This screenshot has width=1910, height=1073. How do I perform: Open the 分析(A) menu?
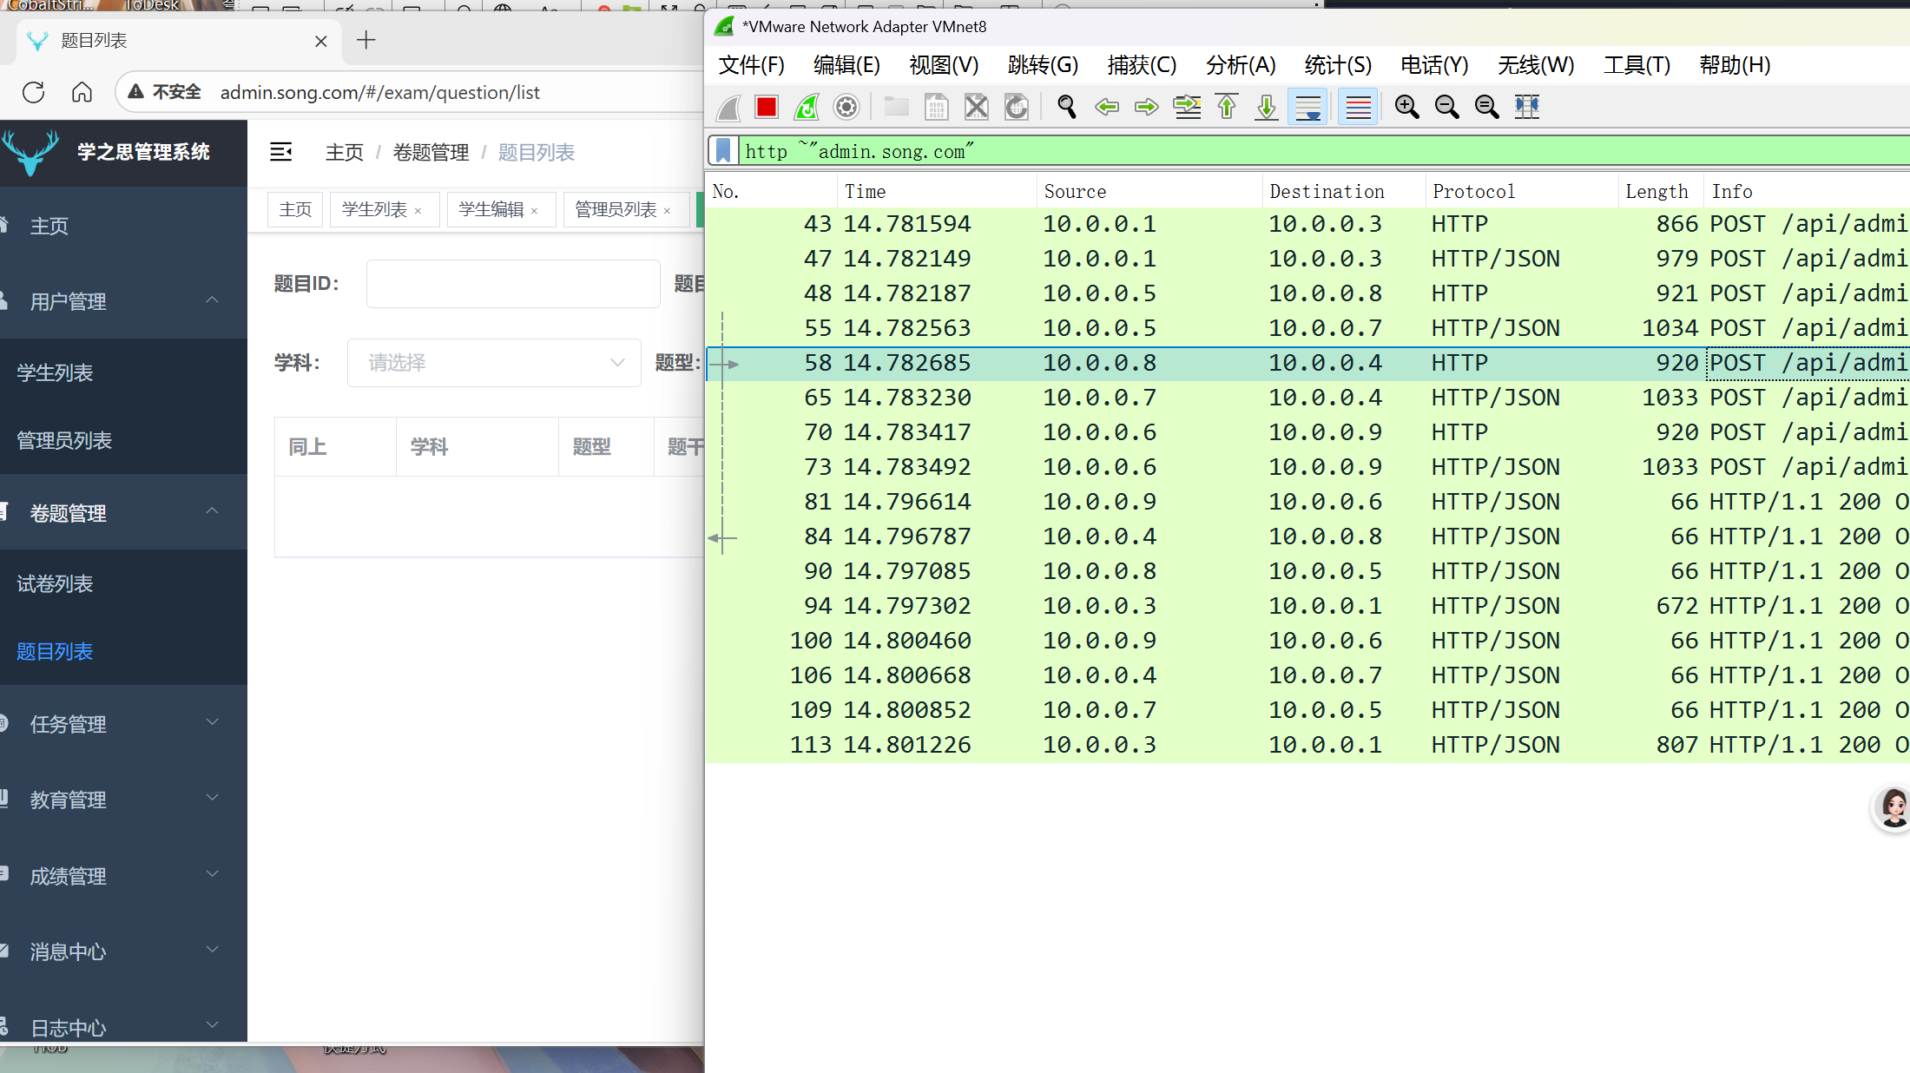pos(1240,65)
